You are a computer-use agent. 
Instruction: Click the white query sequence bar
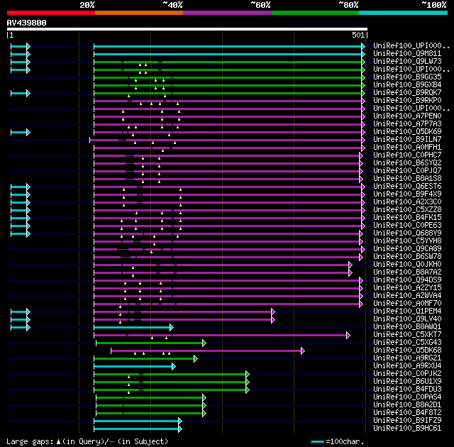point(187,29)
